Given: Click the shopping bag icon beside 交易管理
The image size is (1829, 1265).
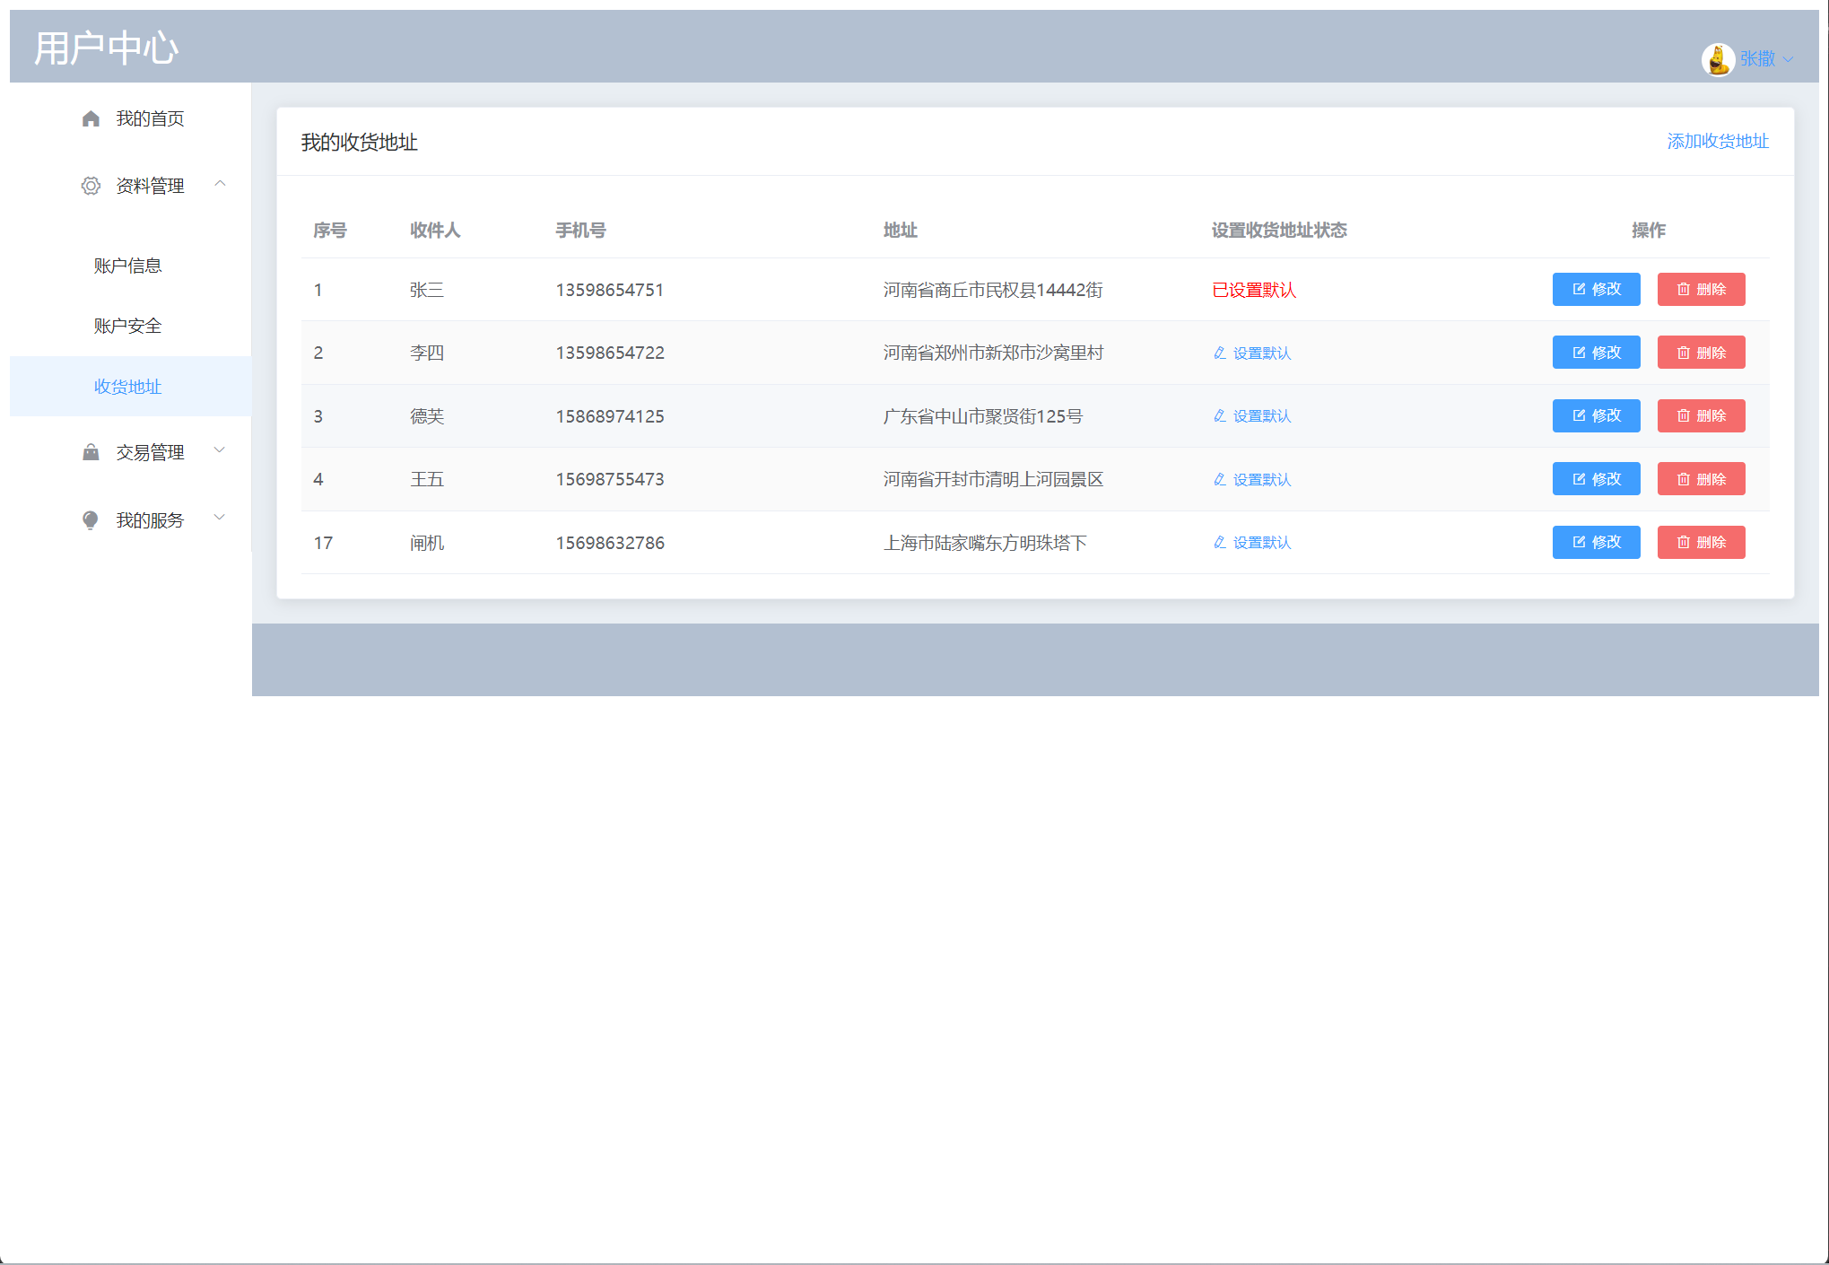Looking at the screenshot, I should tap(91, 452).
